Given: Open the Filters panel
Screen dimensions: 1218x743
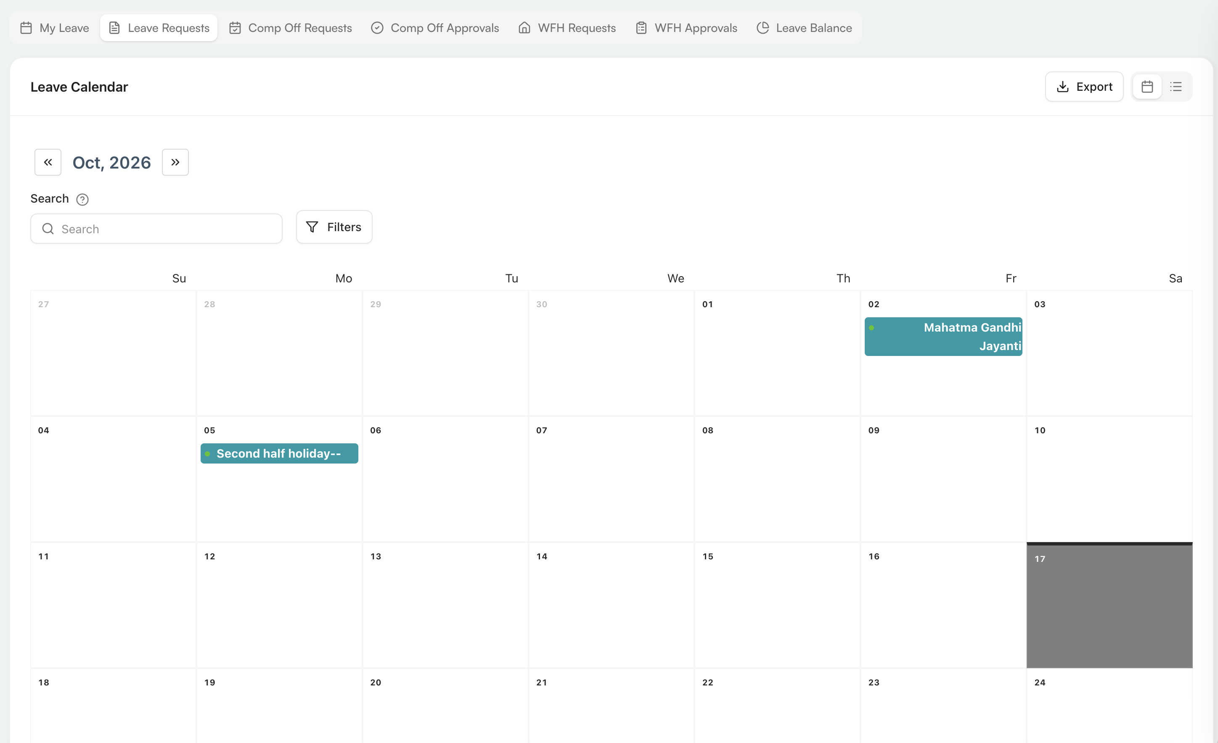Looking at the screenshot, I should point(334,227).
